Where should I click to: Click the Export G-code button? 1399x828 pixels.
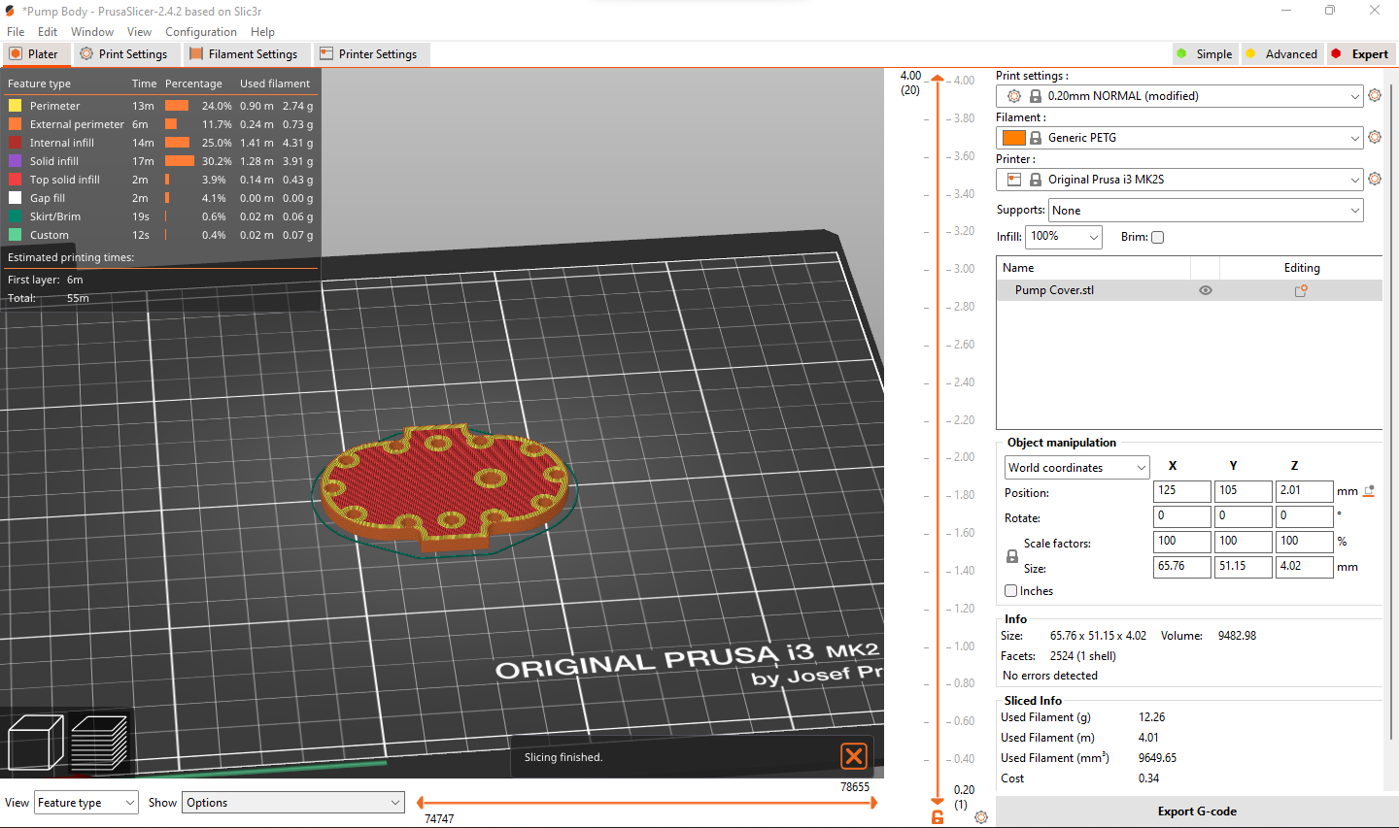(x=1197, y=811)
